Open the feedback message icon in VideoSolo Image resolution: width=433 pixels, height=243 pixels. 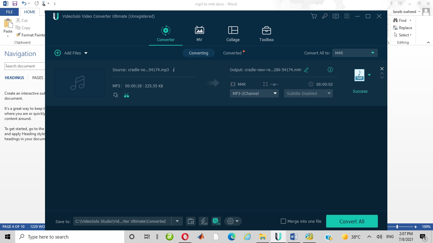(x=336, y=16)
